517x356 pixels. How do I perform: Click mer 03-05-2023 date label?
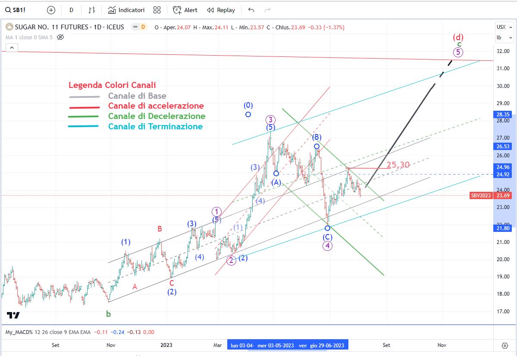(276, 346)
